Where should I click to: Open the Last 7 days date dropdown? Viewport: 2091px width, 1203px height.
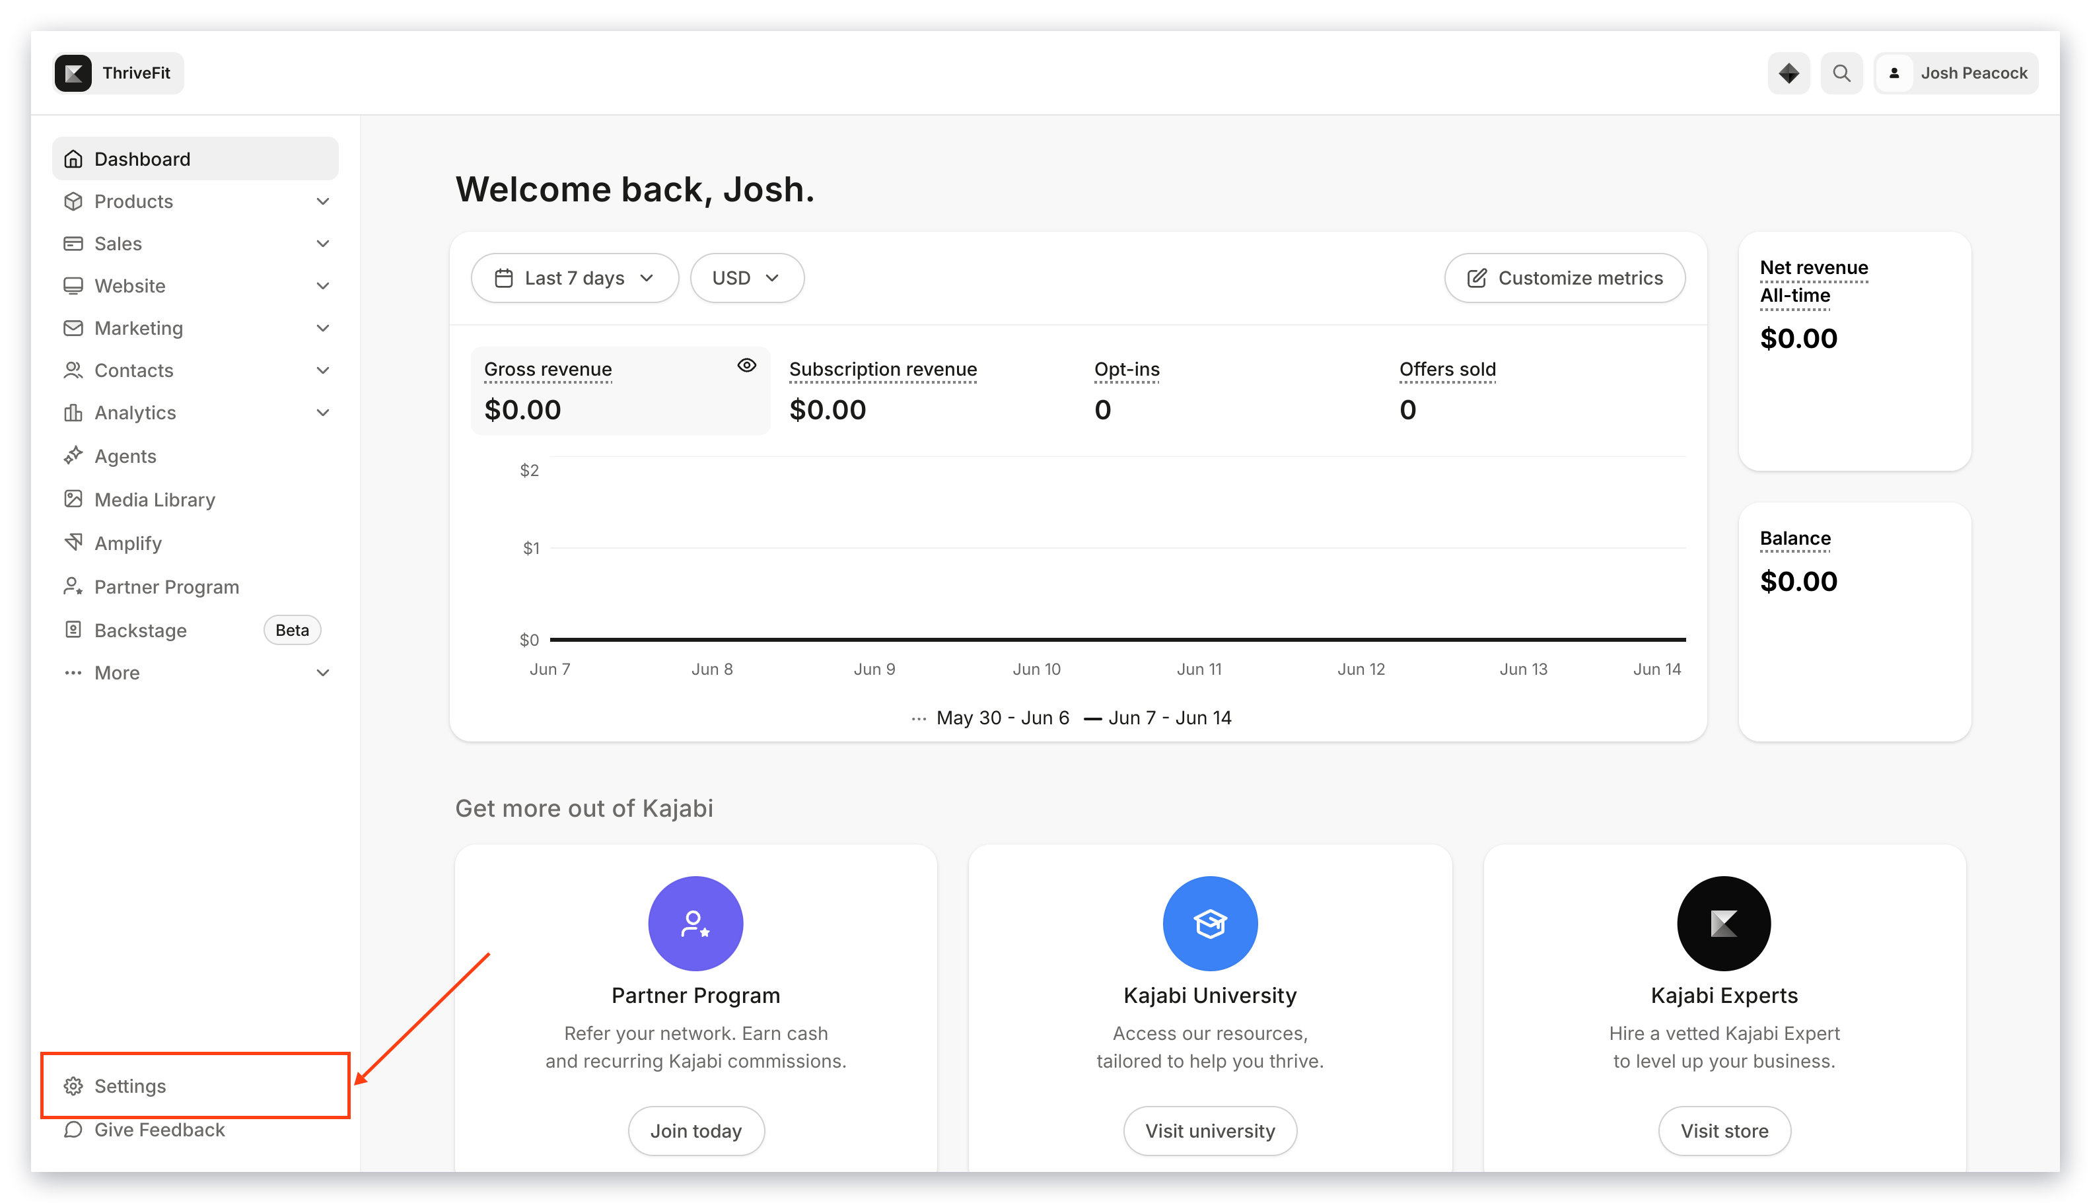(575, 277)
